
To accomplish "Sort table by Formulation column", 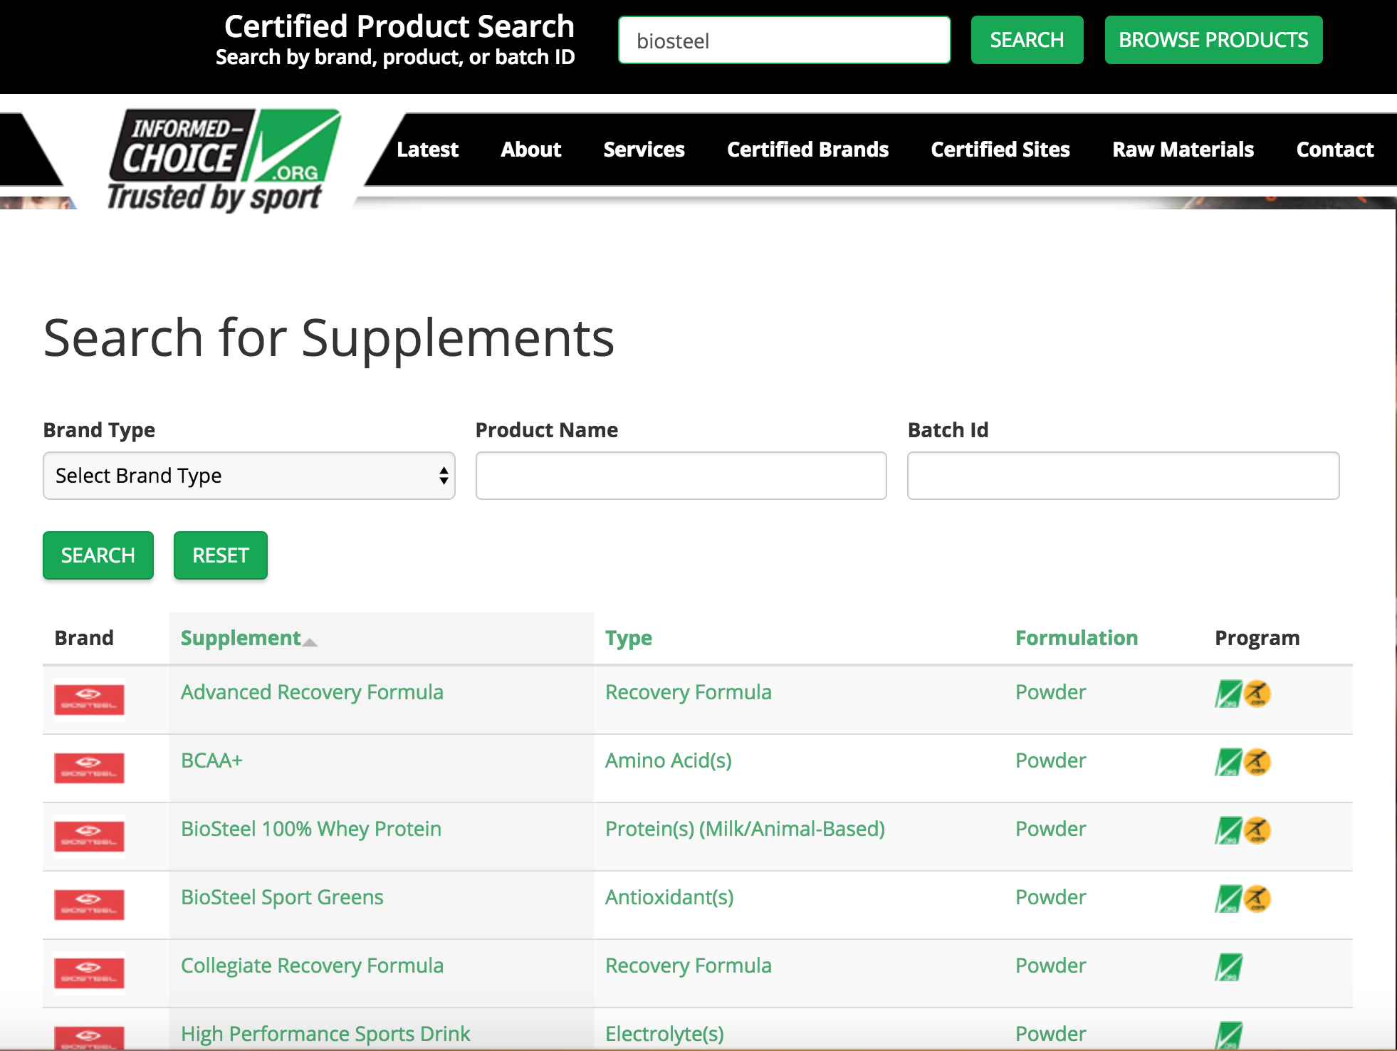I will (x=1077, y=638).
